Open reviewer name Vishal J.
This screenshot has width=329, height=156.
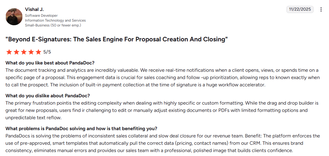(34, 9)
